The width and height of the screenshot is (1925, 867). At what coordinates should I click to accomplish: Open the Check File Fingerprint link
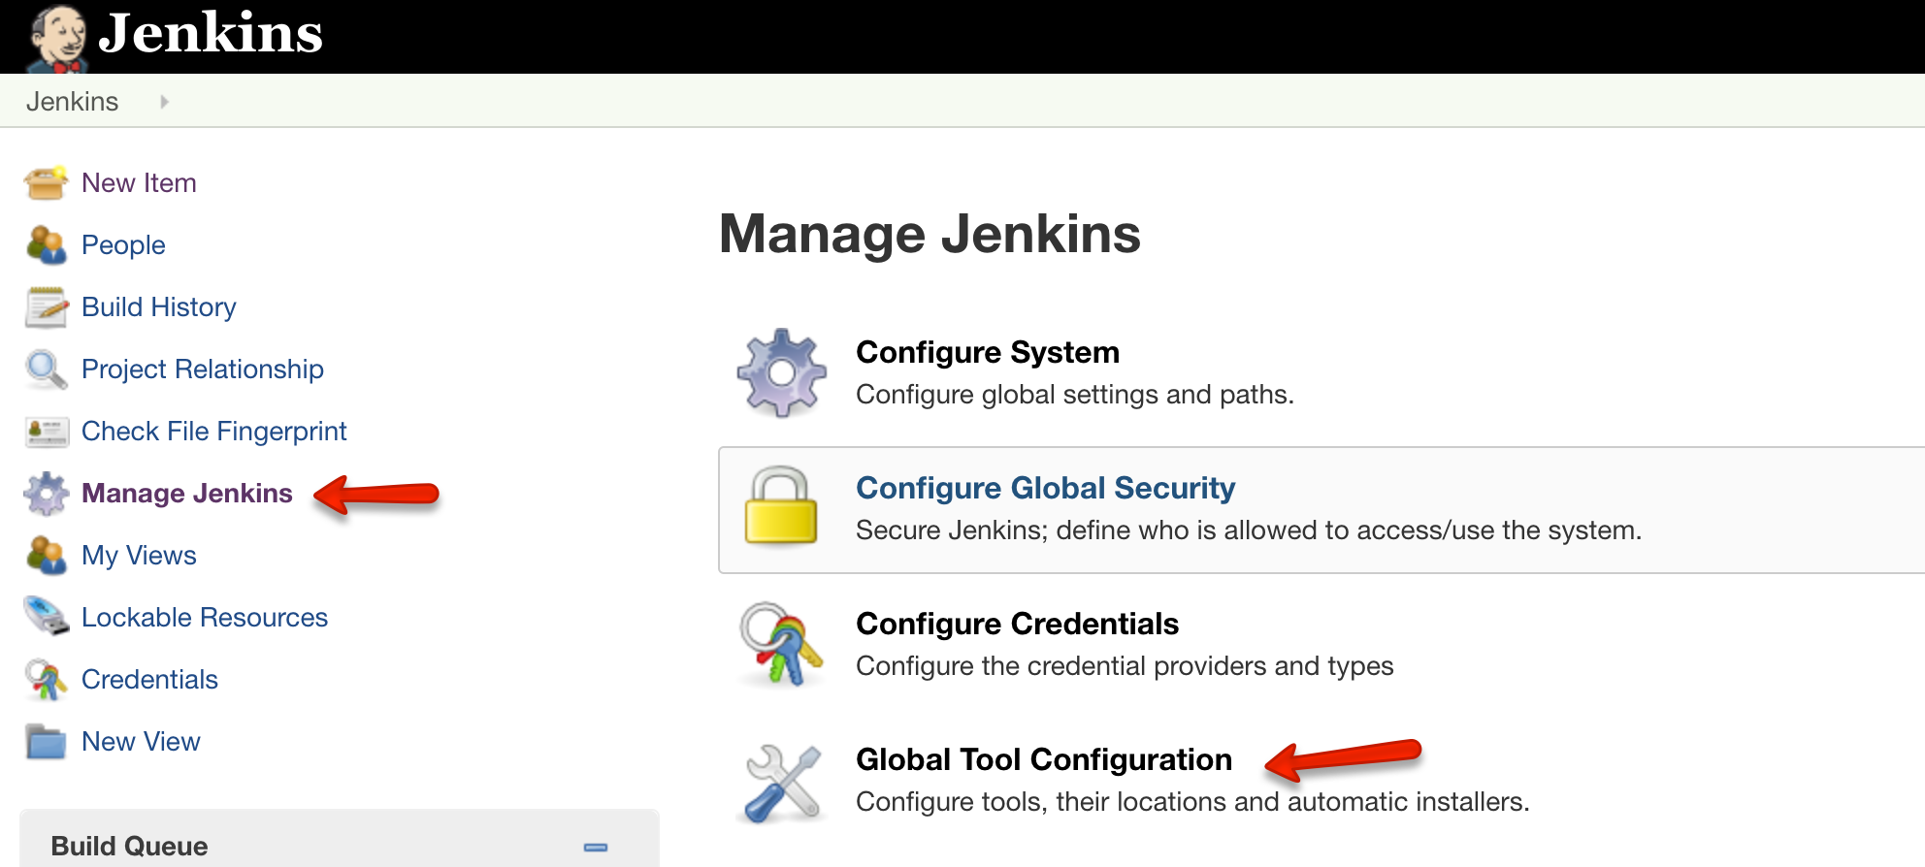(214, 432)
